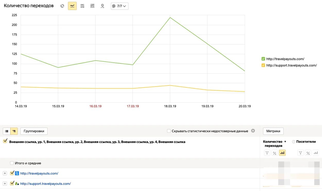
Task: Click the travelpayouts.com site favicon
Action: pos(17,173)
